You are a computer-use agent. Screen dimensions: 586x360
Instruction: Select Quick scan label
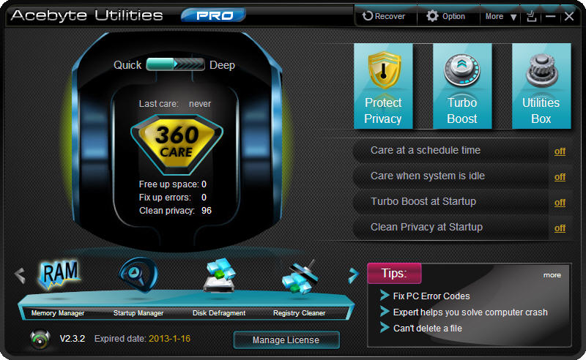click(x=127, y=65)
